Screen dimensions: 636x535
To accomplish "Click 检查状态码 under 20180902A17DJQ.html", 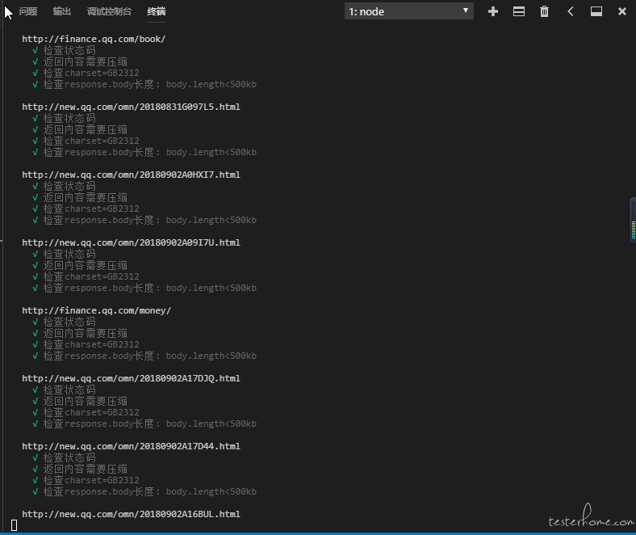I will click(x=69, y=390).
